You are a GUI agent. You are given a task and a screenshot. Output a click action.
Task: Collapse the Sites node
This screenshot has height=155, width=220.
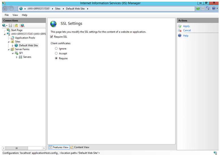pos(9,42)
